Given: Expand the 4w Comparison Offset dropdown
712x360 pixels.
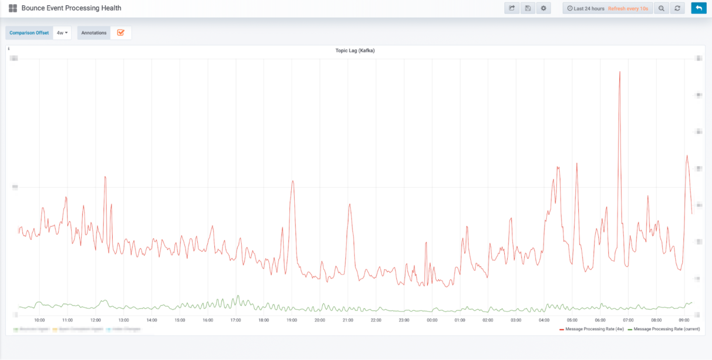Looking at the screenshot, I should pyautogui.click(x=62, y=33).
